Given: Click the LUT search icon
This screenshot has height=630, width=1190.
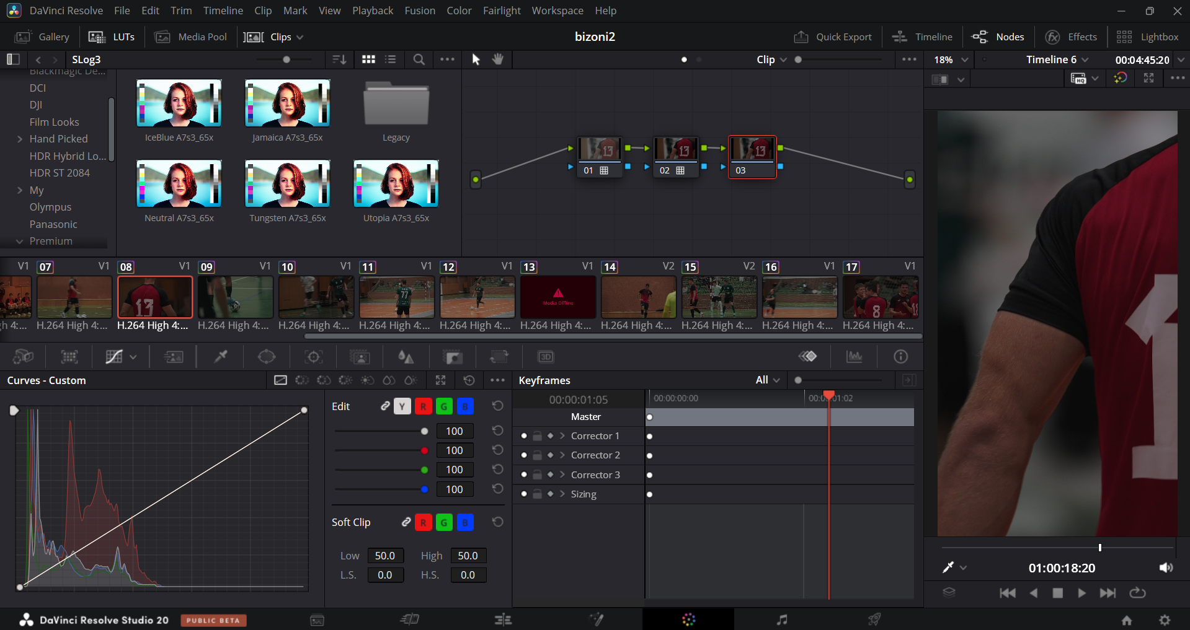Looking at the screenshot, I should click(x=419, y=59).
